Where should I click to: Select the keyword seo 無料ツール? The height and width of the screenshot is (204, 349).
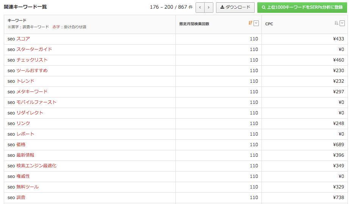[23, 187]
